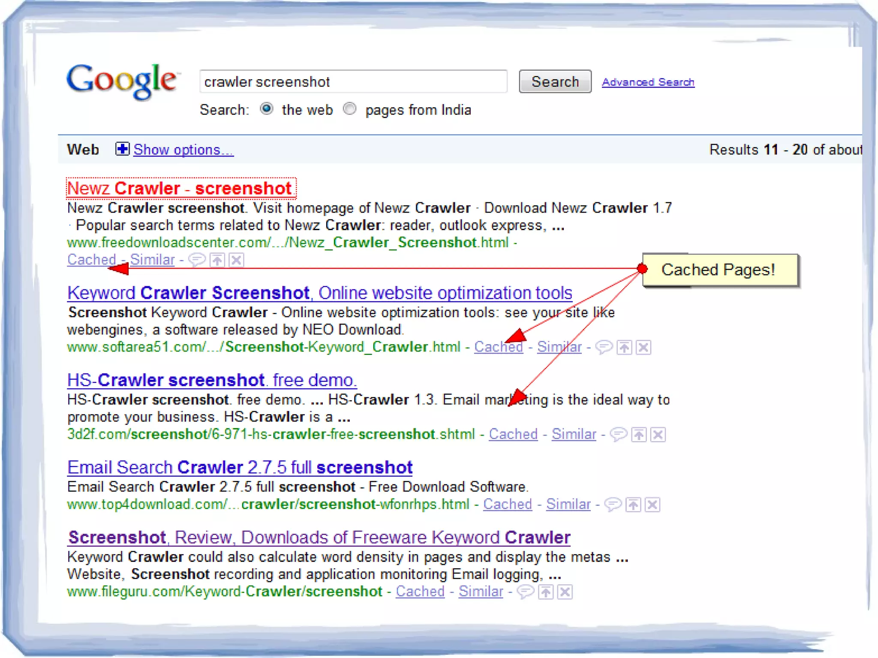Open Cached link for fileguru result
This screenshot has height=658, width=878.
point(420,591)
